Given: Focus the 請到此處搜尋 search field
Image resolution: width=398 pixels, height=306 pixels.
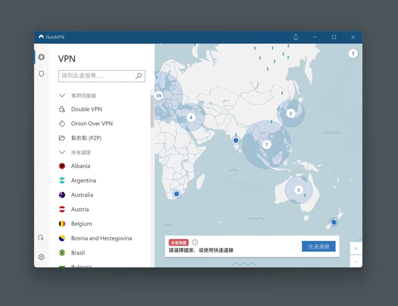Looking at the screenshot, I should (x=102, y=76).
